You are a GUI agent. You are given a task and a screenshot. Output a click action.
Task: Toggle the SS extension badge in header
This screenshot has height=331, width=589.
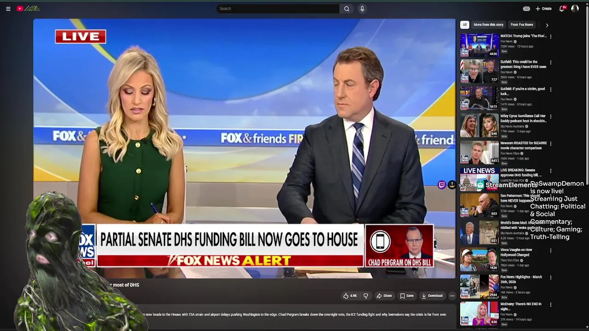(526, 9)
